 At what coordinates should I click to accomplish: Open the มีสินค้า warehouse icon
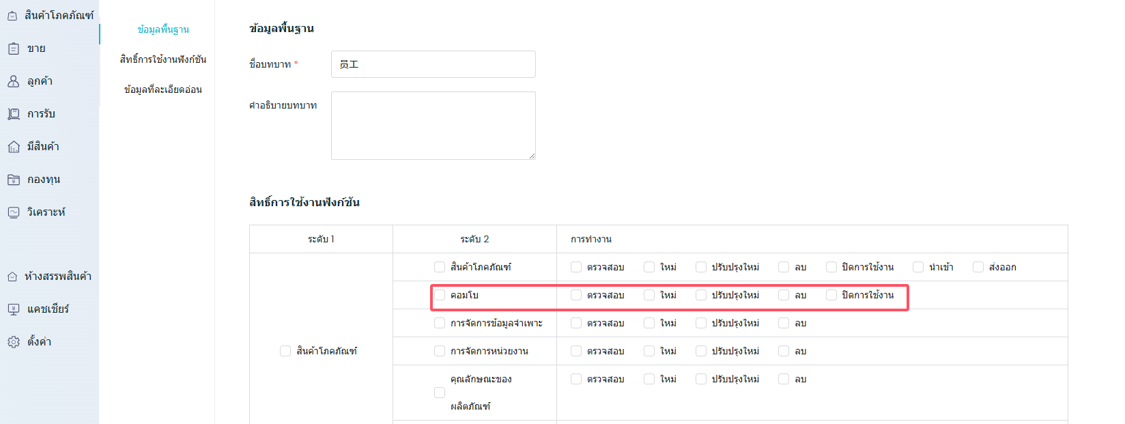(14, 147)
